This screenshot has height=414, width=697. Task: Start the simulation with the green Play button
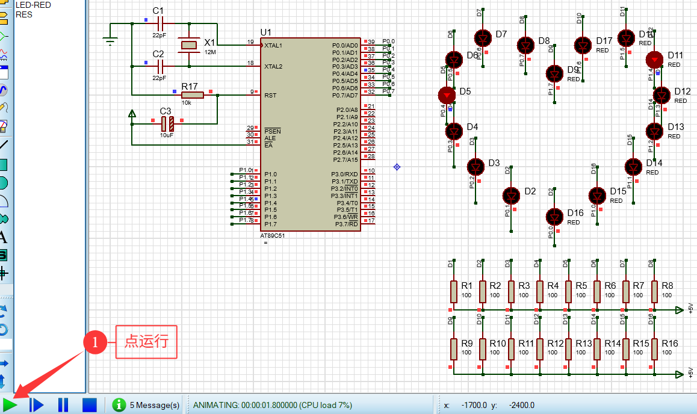(10, 405)
